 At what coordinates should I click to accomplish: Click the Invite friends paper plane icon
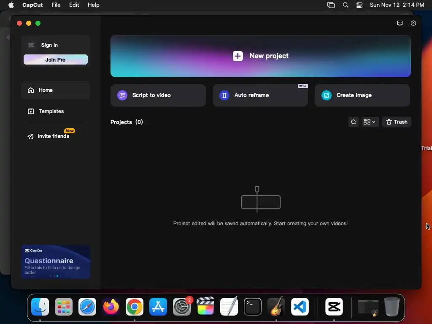coord(30,136)
